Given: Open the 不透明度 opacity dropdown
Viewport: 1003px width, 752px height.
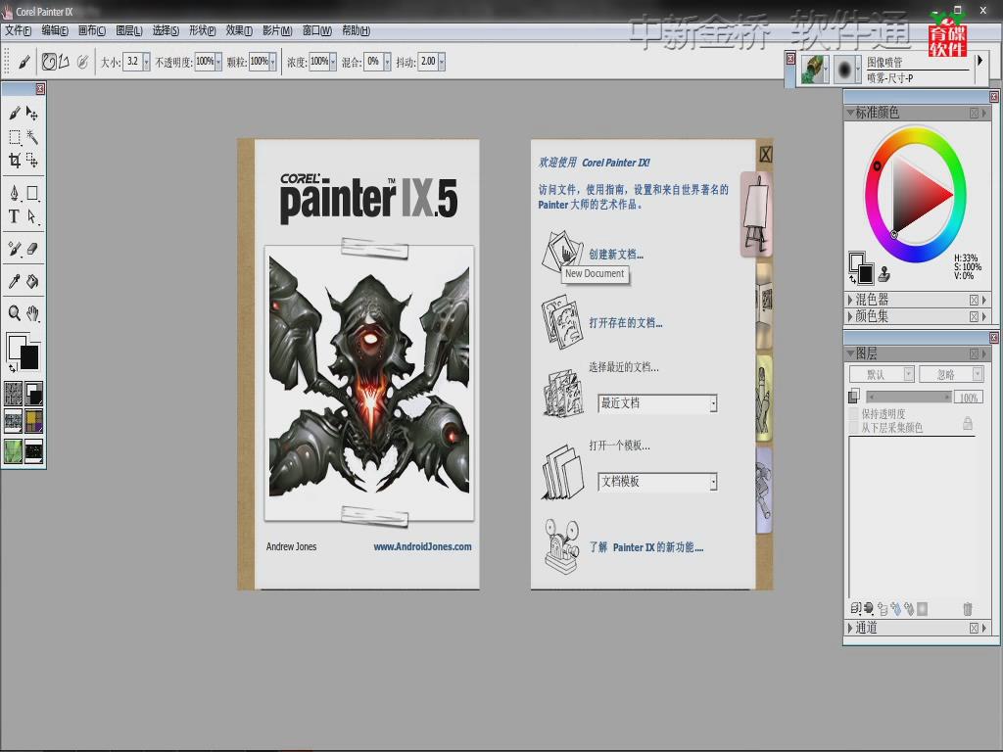Looking at the screenshot, I should (218, 62).
